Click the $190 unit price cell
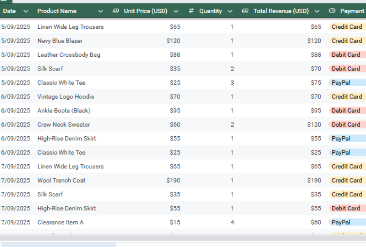Image resolution: width=366 pixels, height=247 pixels. pyautogui.click(x=173, y=180)
